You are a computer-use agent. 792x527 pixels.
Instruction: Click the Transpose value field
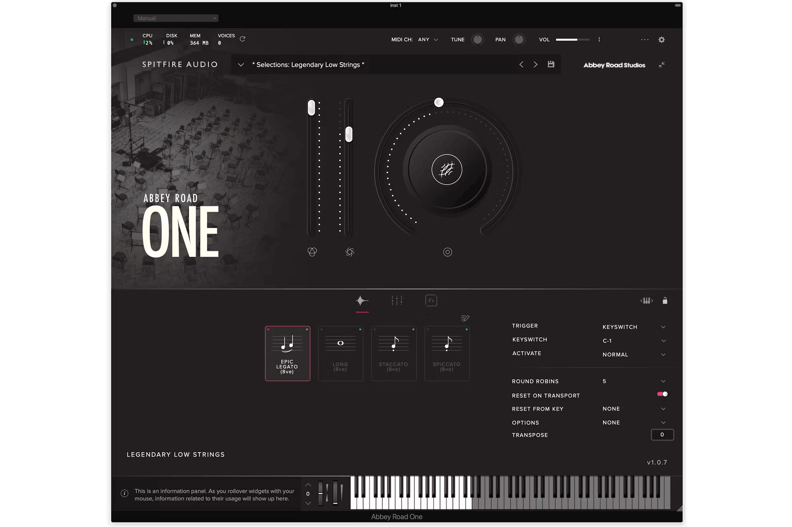(662, 435)
